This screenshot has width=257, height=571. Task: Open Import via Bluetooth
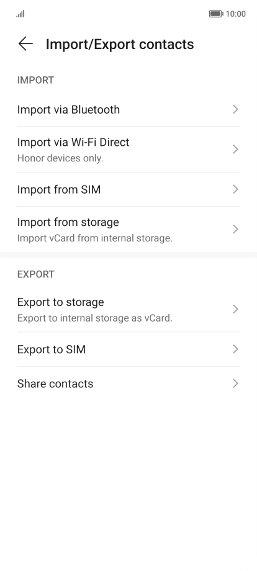point(128,109)
